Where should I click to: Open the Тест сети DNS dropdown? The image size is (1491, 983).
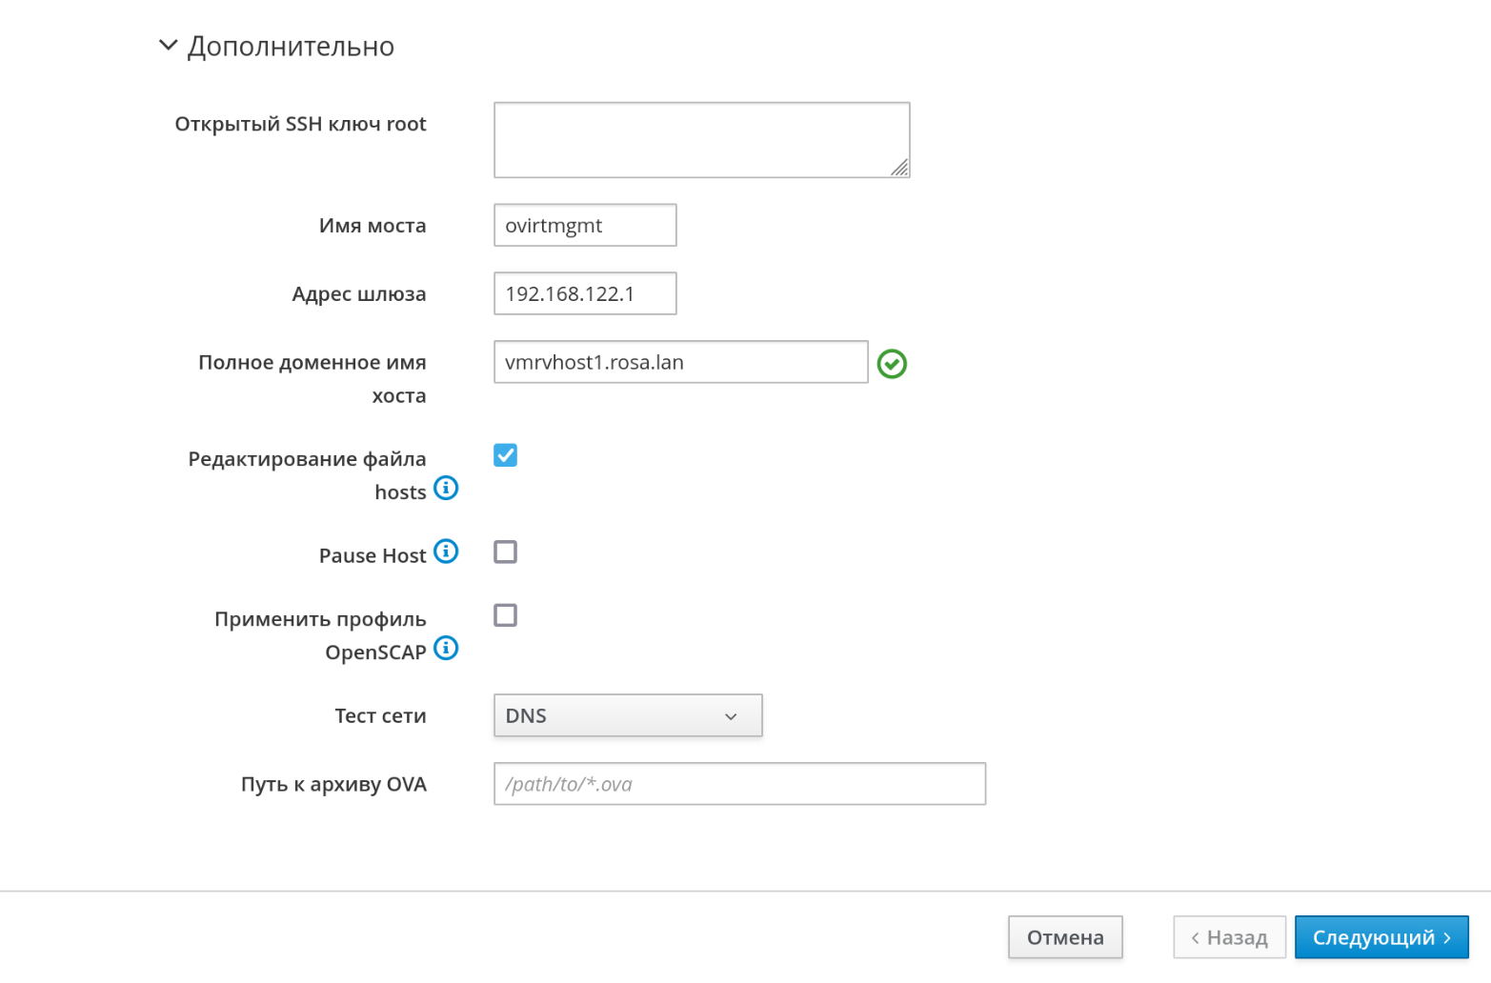point(628,715)
